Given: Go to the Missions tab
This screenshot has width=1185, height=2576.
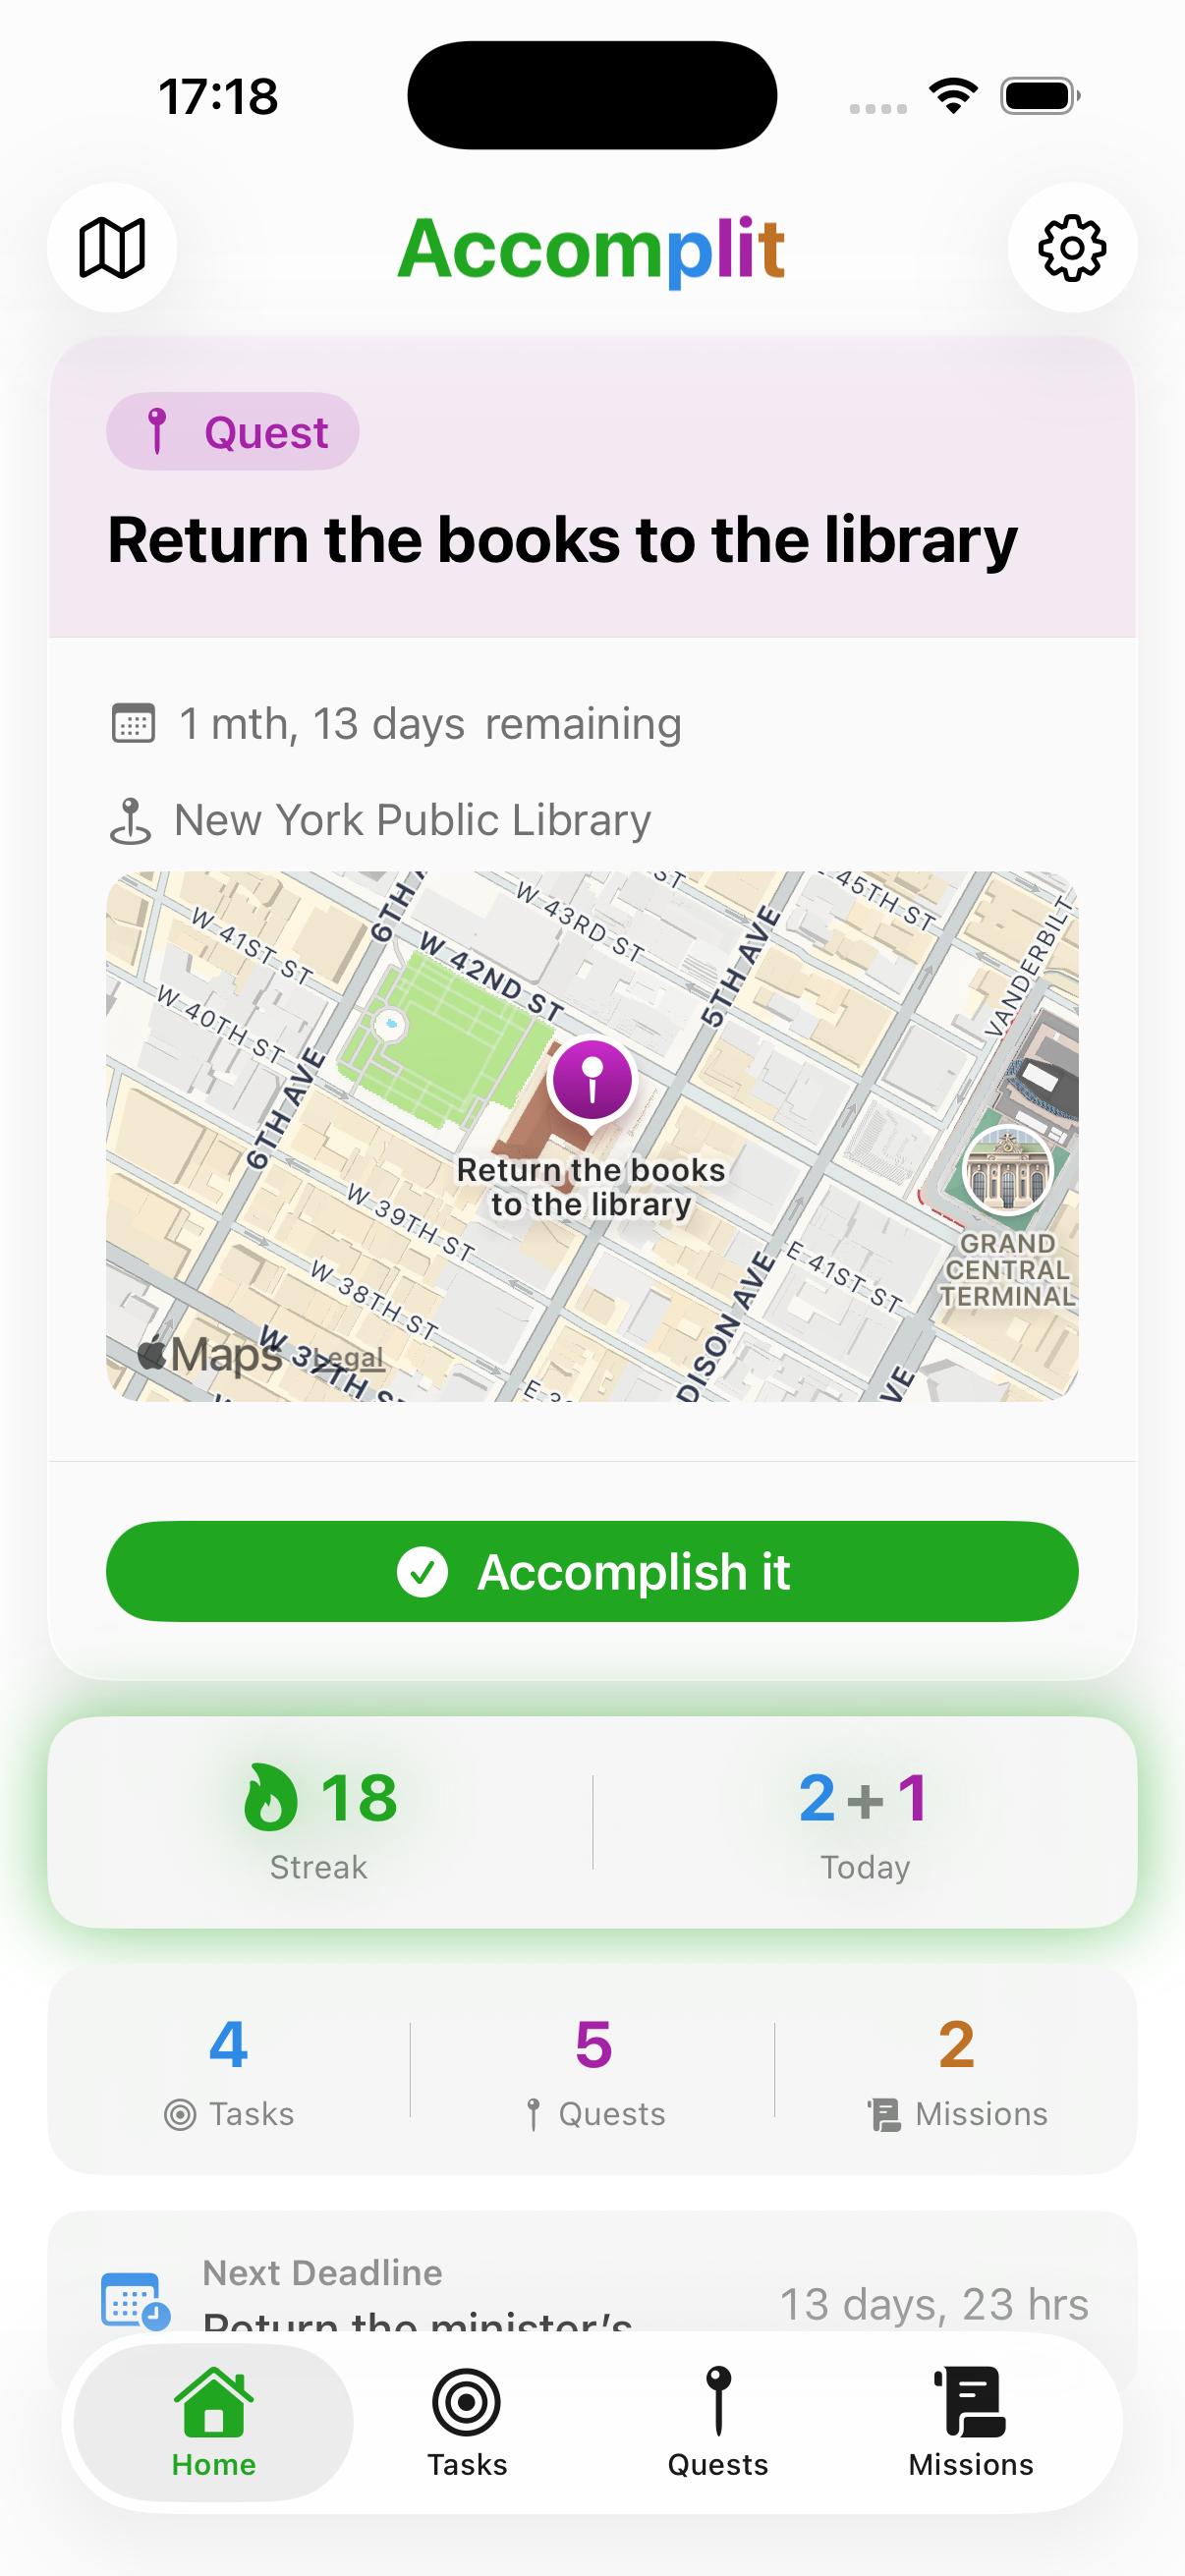Looking at the screenshot, I should 970,2422.
